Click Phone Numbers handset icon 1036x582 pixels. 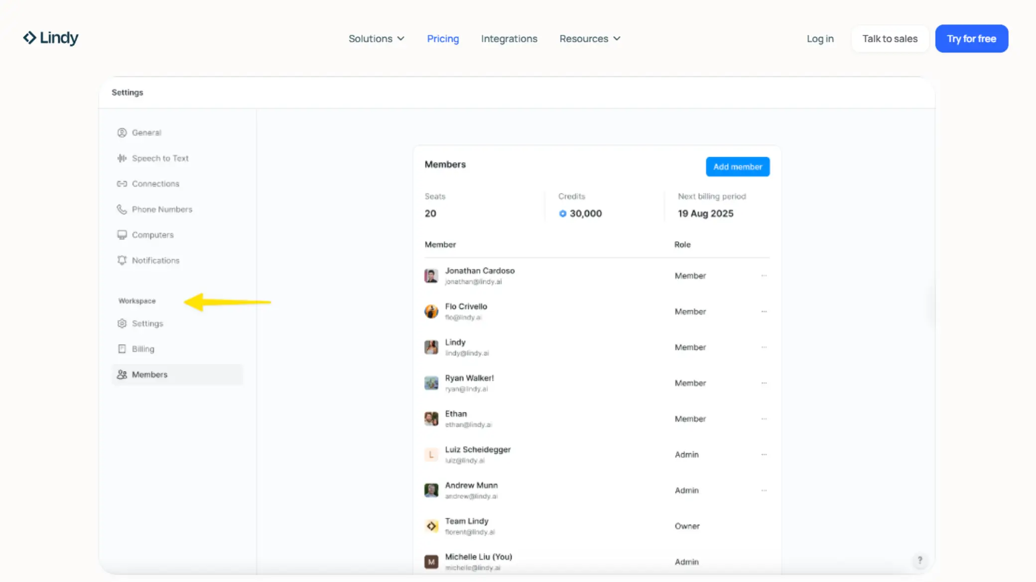coord(122,209)
